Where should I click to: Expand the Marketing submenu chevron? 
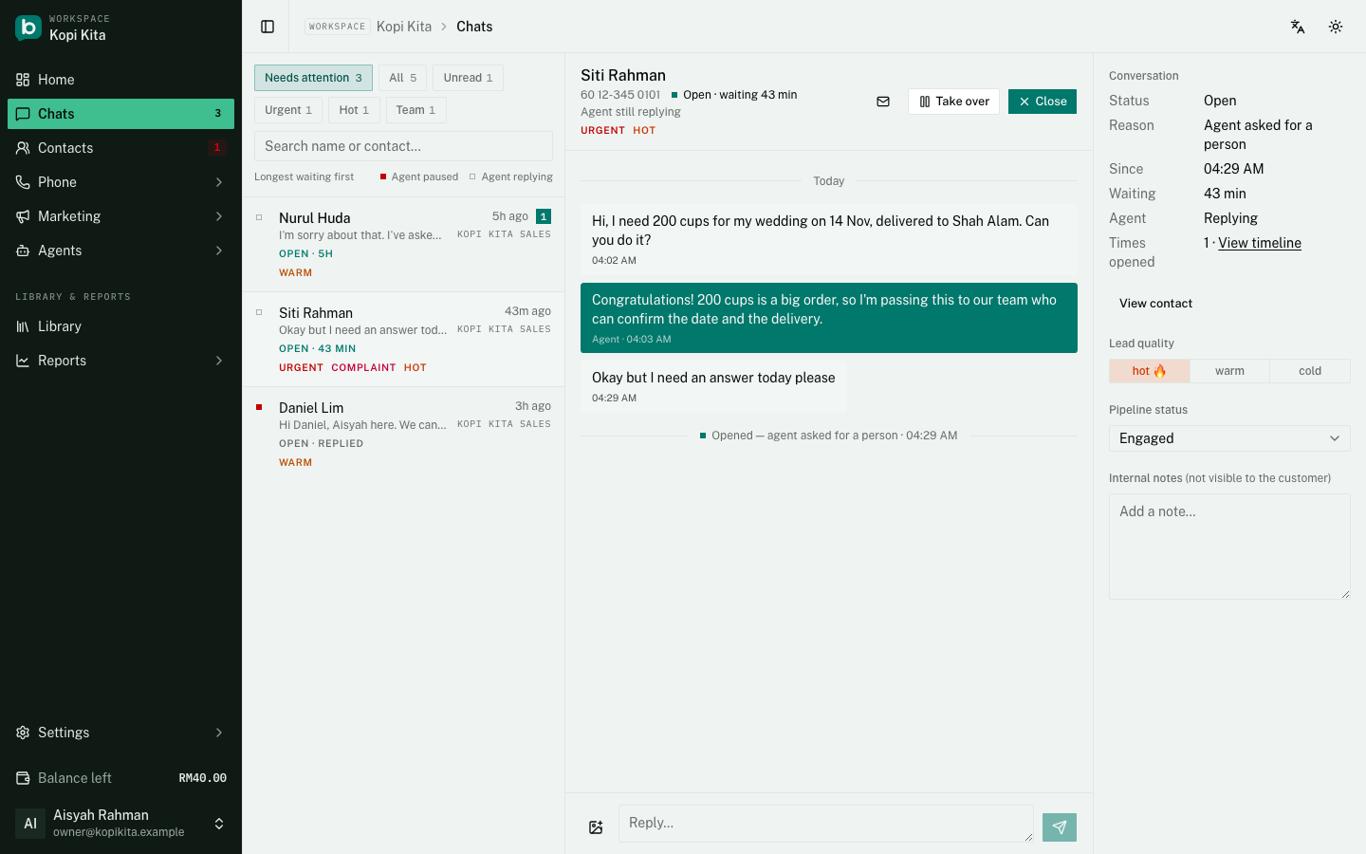219,216
